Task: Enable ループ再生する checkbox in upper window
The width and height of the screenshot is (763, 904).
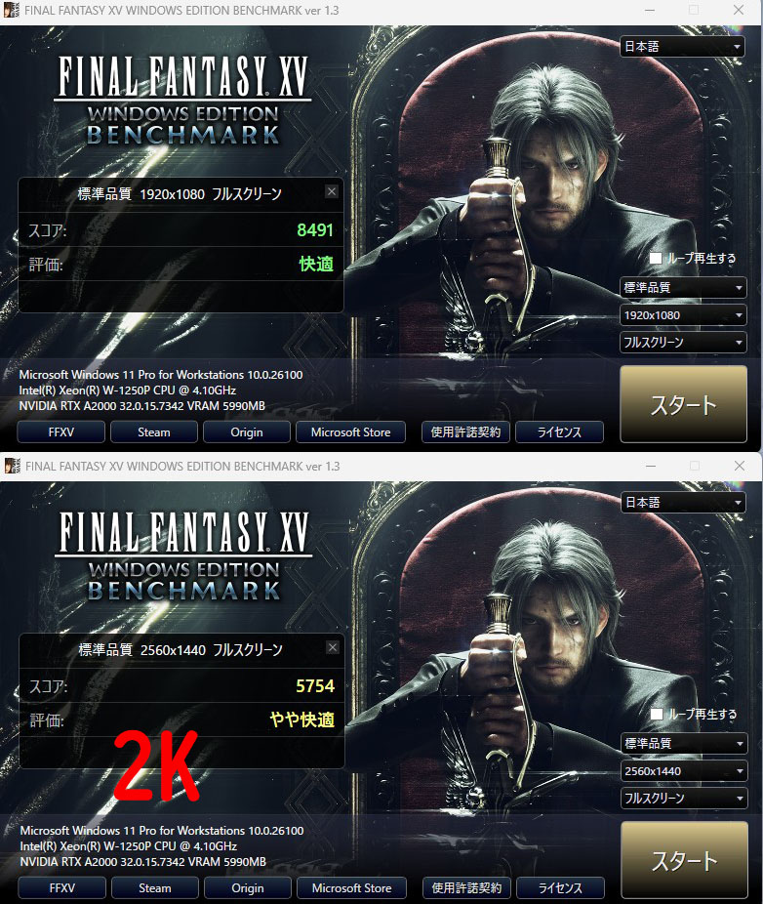Action: click(656, 259)
